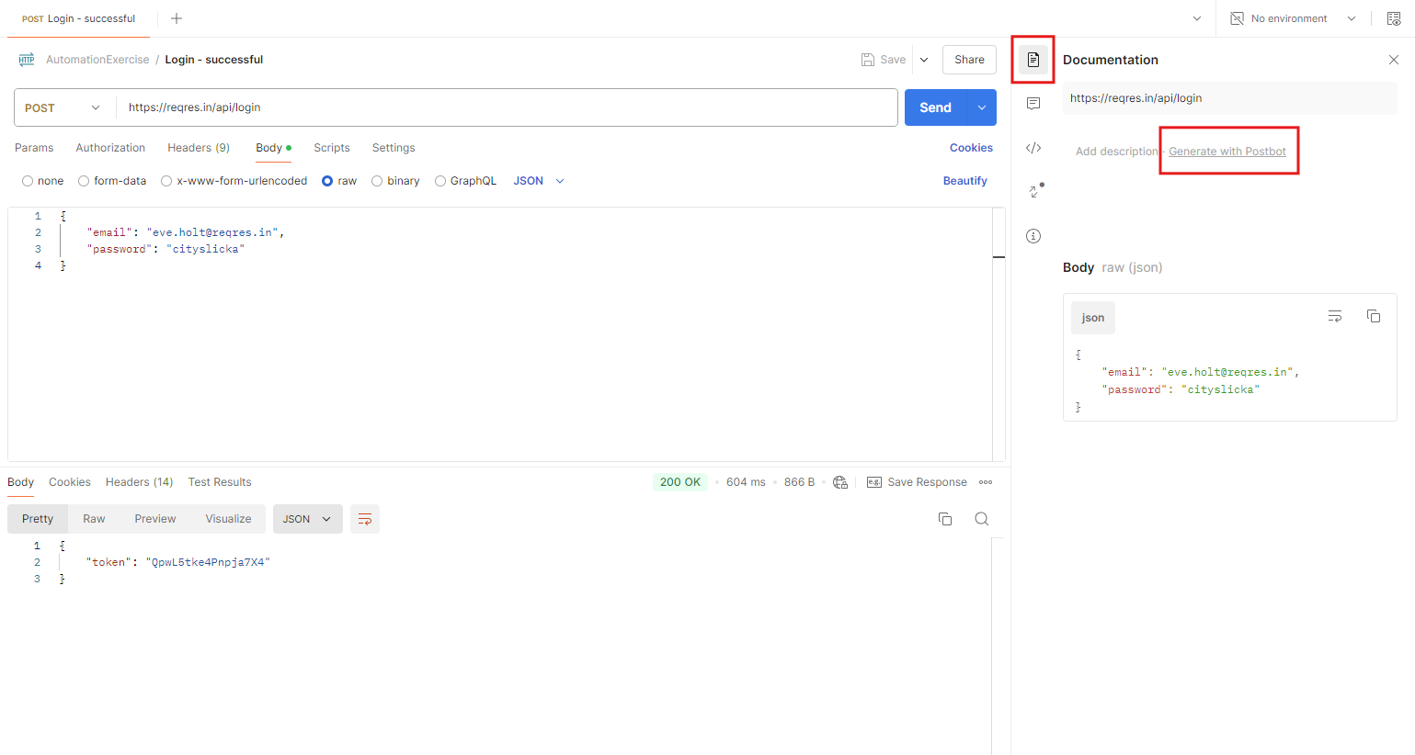Open the response JSON format dropdown
Image resolution: width=1415 pixels, height=755 pixels.
pos(307,519)
